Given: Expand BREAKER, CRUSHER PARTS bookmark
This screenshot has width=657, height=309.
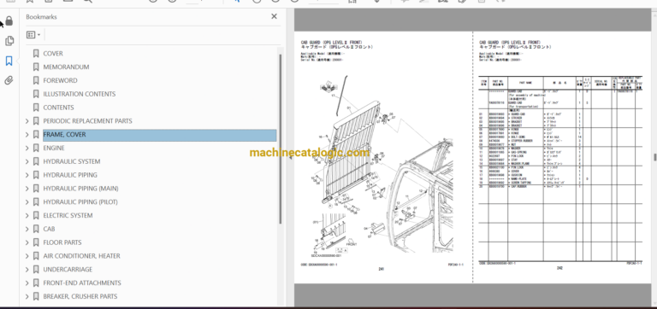Looking at the screenshot, I should tap(27, 296).
